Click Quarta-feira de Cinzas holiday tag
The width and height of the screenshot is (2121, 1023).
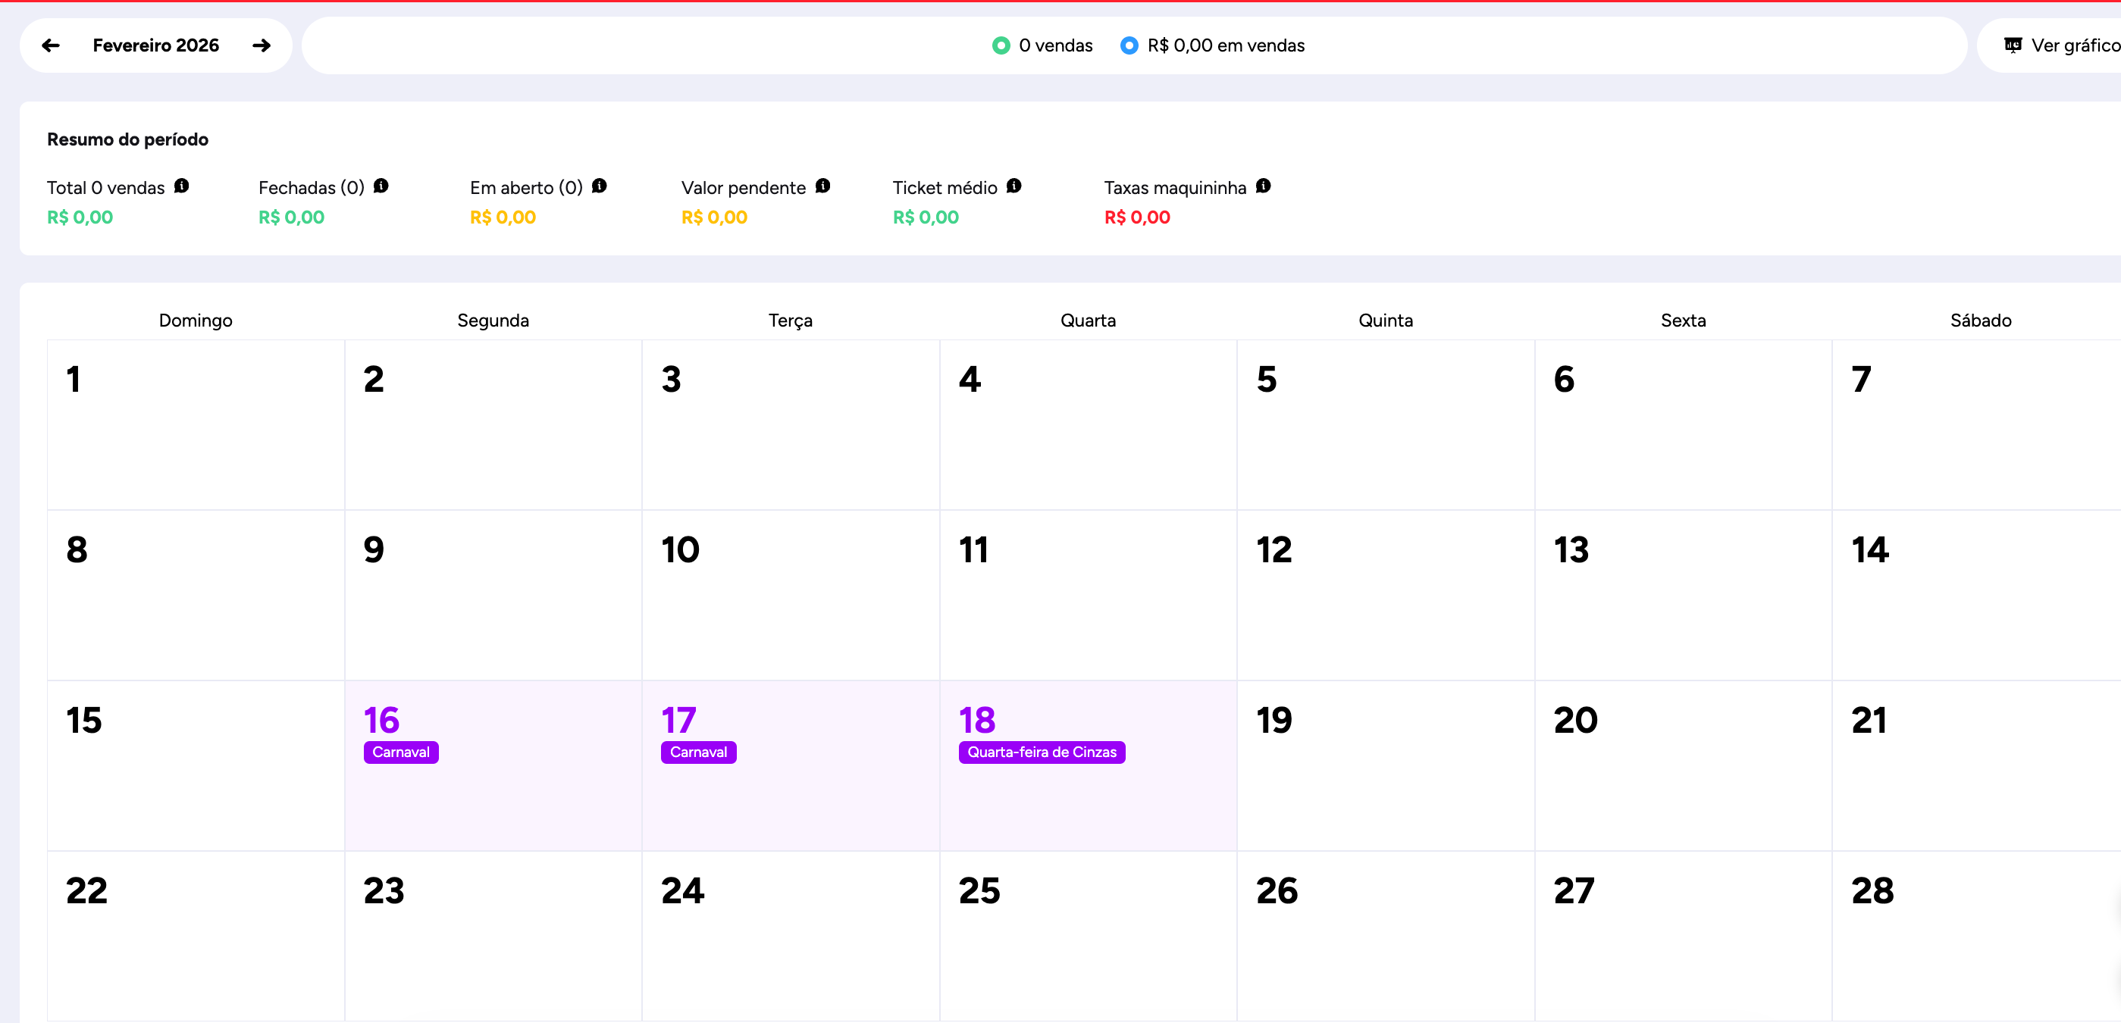click(1042, 752)
